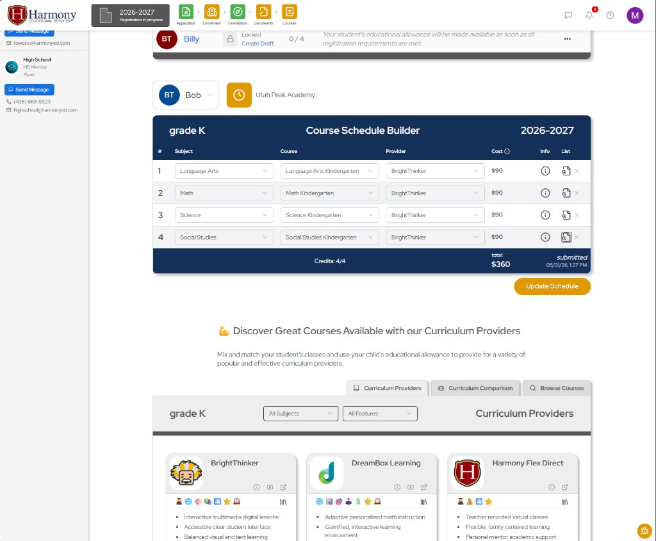Image resolution: width=656 pixels, height=541 pixels.
Task: Open list icon for Language Arts row
Action: [x=566, y=171]
